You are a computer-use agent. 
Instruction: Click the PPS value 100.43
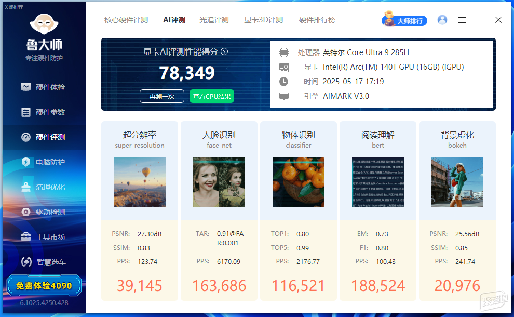[385, 262]
